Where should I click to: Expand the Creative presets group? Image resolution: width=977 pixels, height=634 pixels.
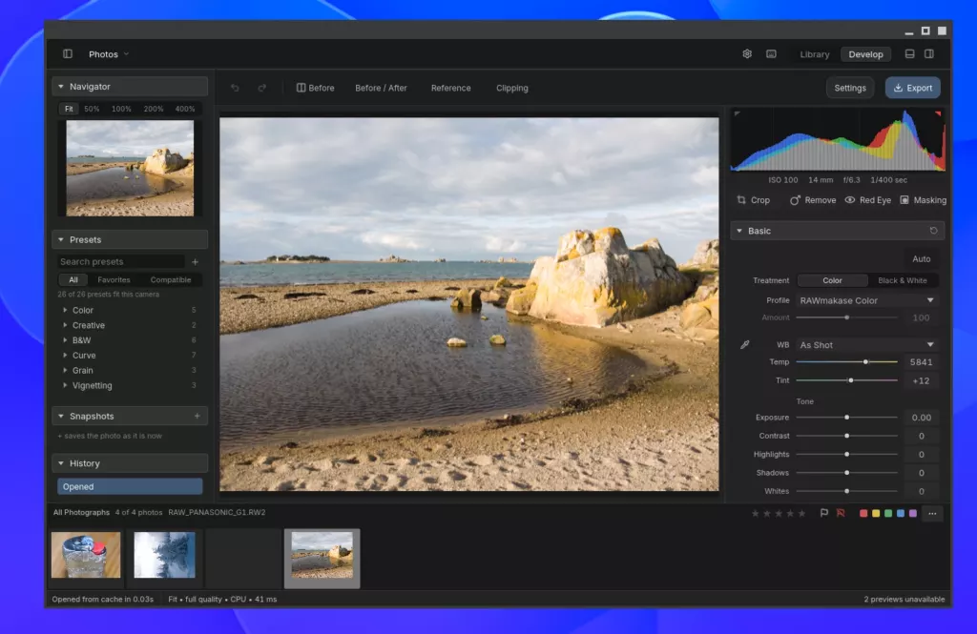coord(88,325)
